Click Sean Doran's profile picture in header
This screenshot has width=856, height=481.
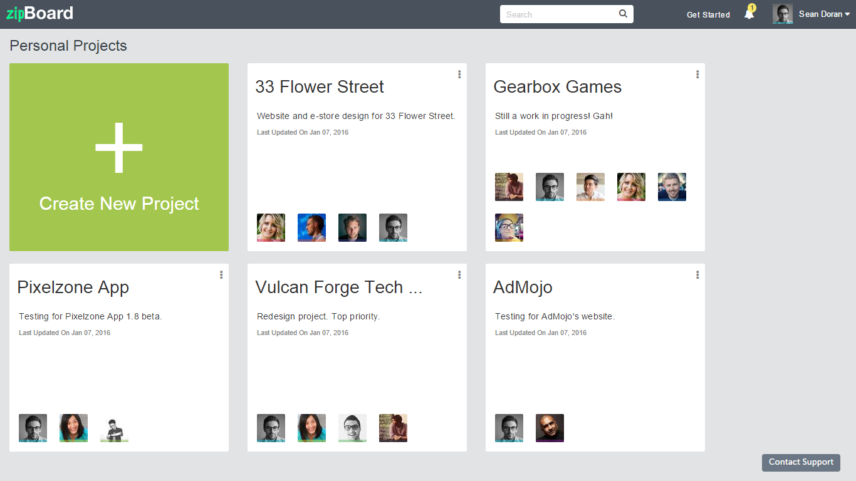point(783,14)
